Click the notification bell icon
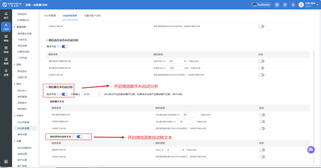 click(293, 5)
